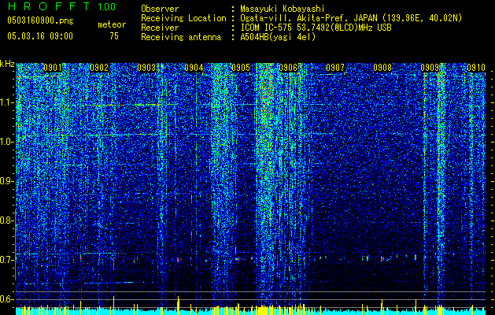This screenshot has width=495, height=315.
Task: Click the meteor count value 75
Action: (114, 36)
